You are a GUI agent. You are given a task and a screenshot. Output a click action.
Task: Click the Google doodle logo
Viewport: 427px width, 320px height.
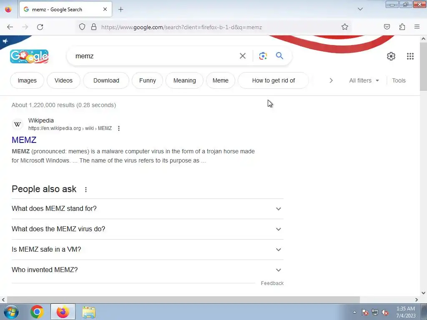tap(29, 56)
